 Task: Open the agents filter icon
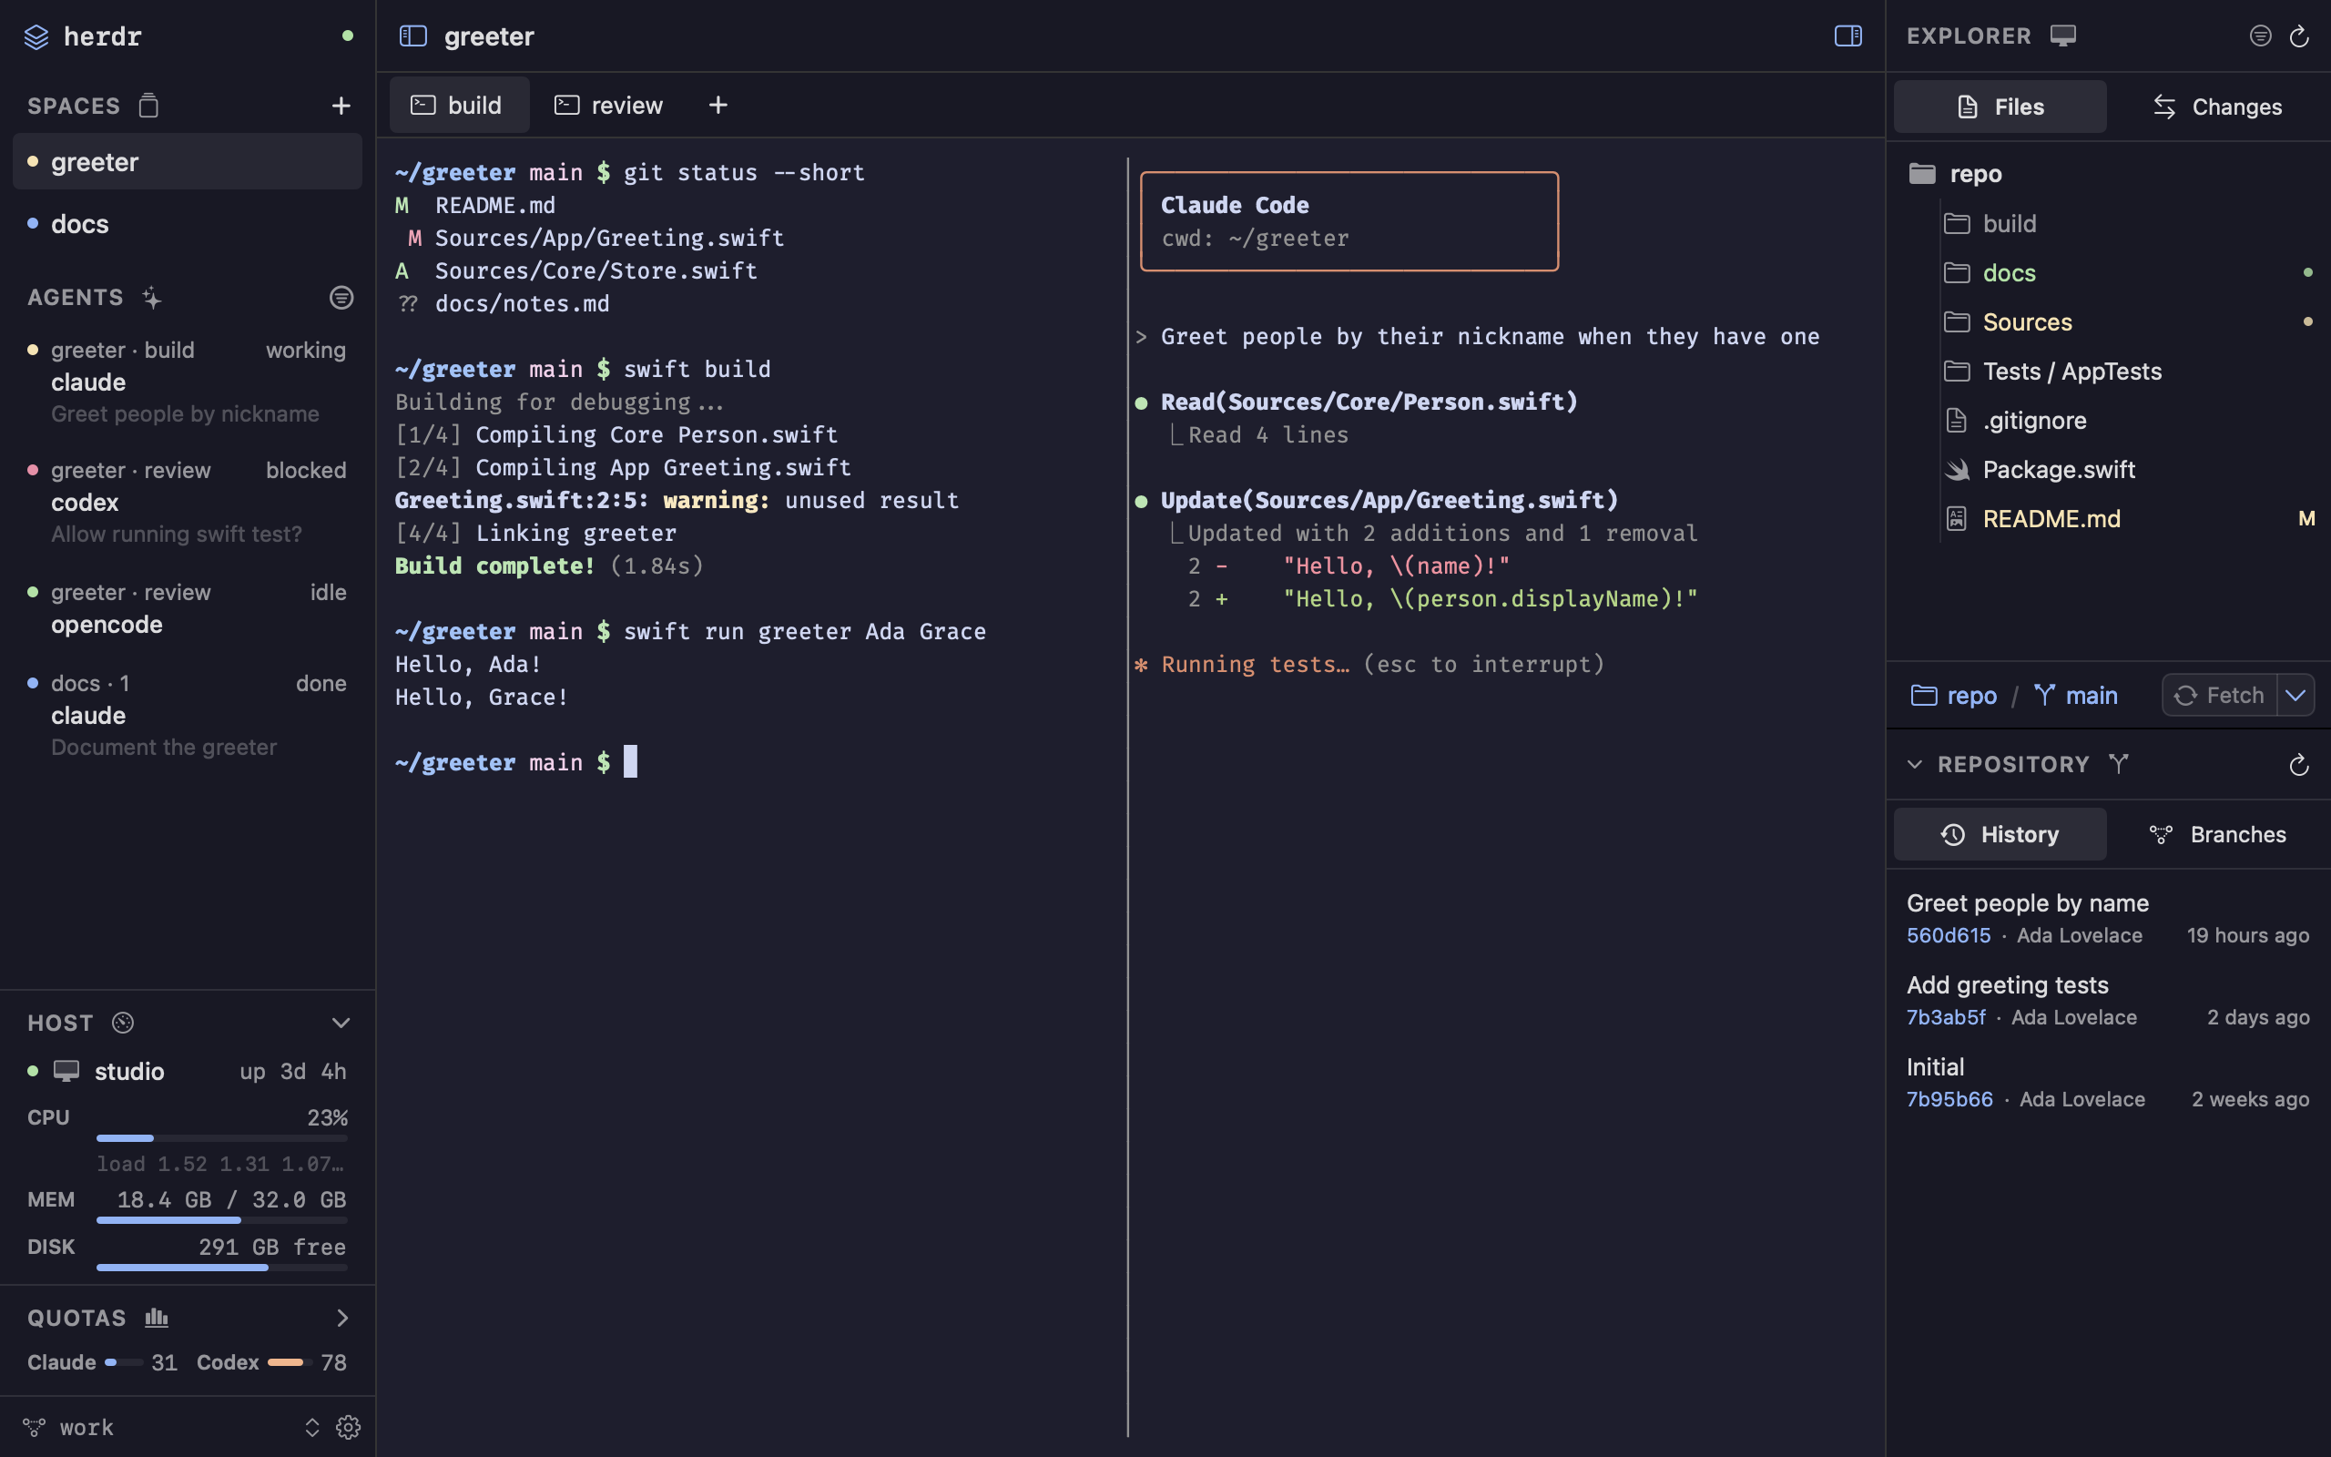[x=341, y=297]
